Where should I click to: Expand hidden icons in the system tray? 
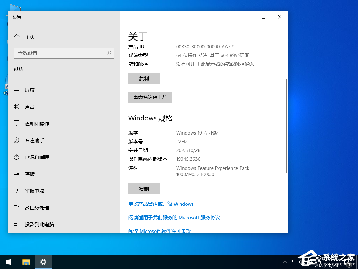[x=286, y=262]
